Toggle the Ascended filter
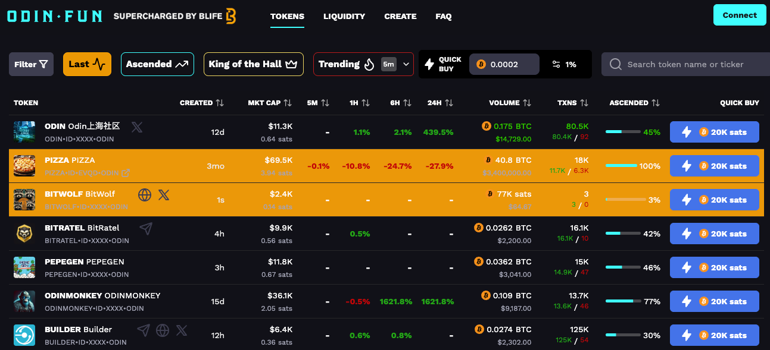Viewport: 770px width, 350px height. (157, 64)
